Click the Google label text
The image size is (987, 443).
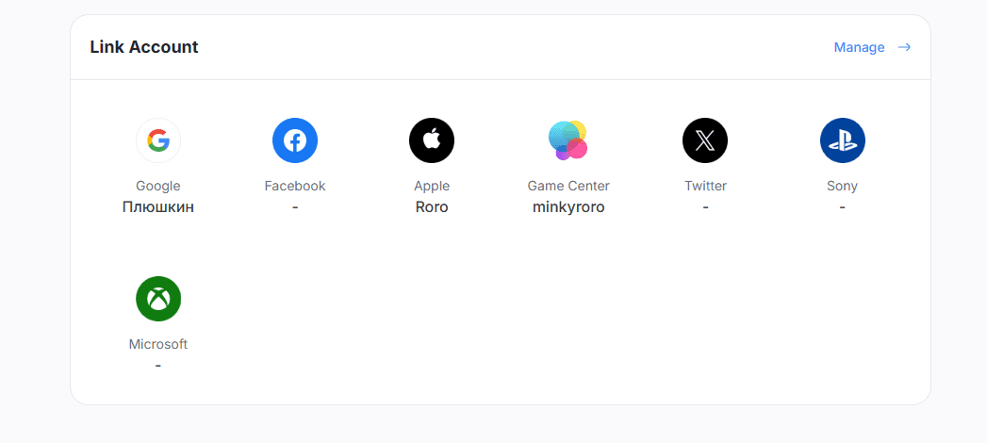point(158,186)
